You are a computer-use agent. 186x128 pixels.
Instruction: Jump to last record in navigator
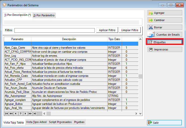35,114
